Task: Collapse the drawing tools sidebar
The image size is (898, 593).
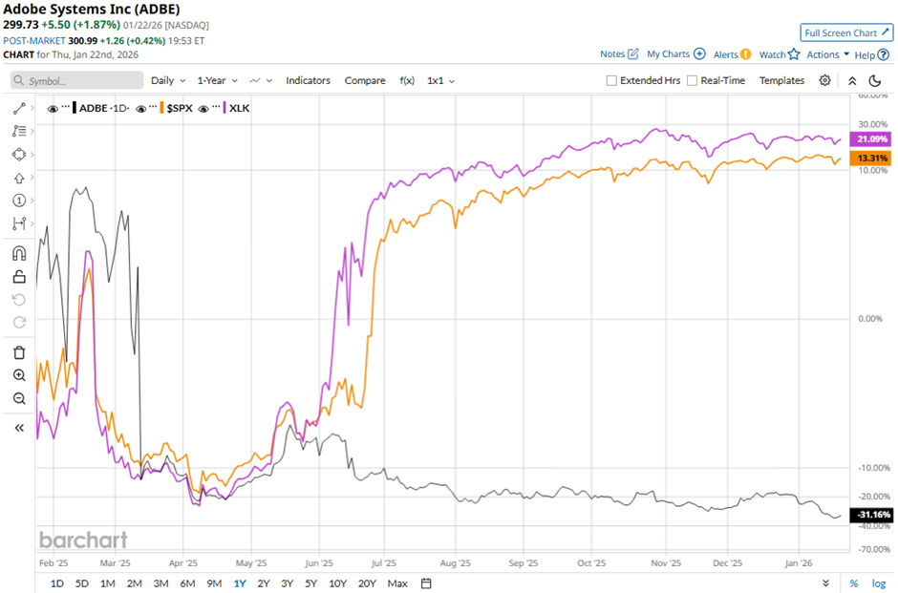Action: tap(19, 428)
